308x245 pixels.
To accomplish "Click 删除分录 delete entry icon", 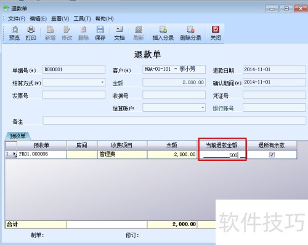I will tap(190, 33).
